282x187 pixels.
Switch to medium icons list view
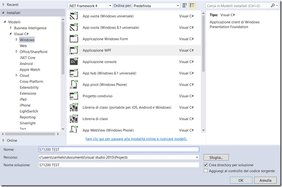[x=192, y=6]
